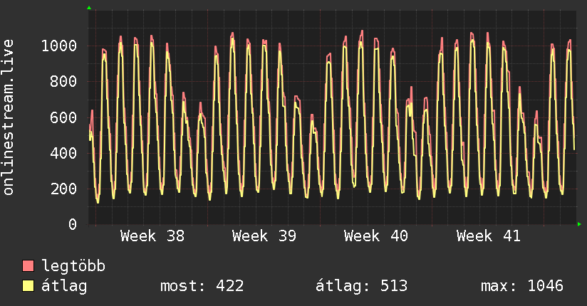Click the 800 y-axis tick label
Viewport: 587px width, 306px height.
point(63,81)
